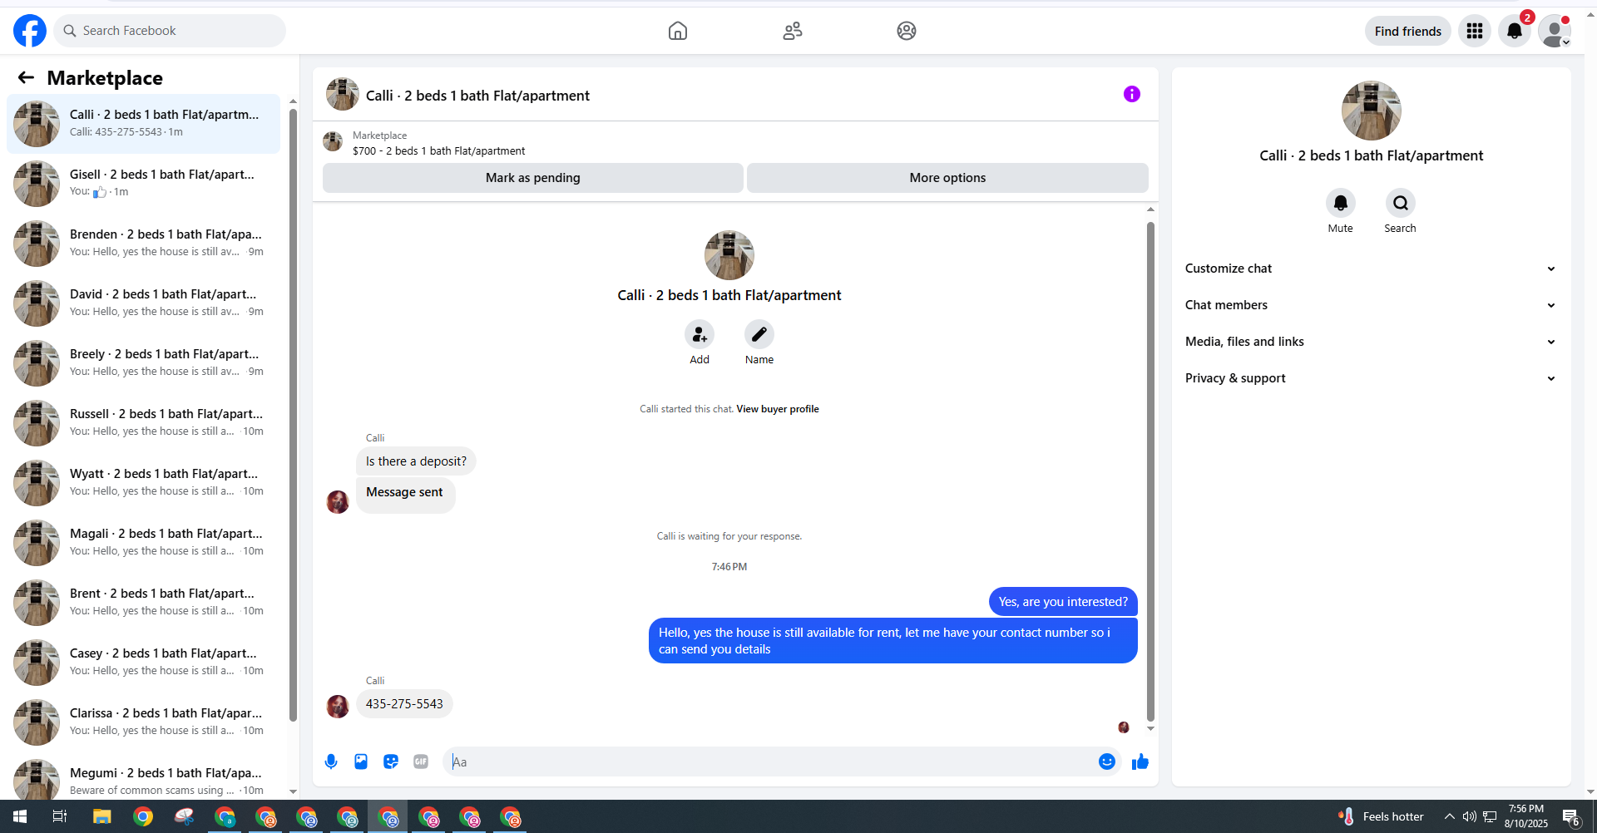Attach a file with image icon
This screenshot has width=1597, height=833.
point(361,762)
